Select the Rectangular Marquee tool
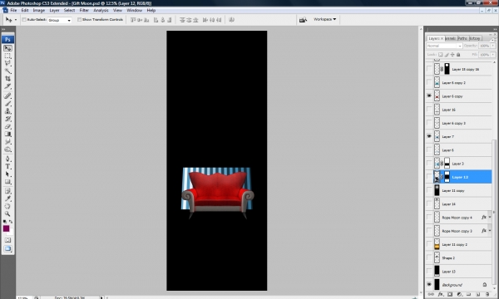The width and height of the screenshot is (499, 299). (x=8, y=56)
